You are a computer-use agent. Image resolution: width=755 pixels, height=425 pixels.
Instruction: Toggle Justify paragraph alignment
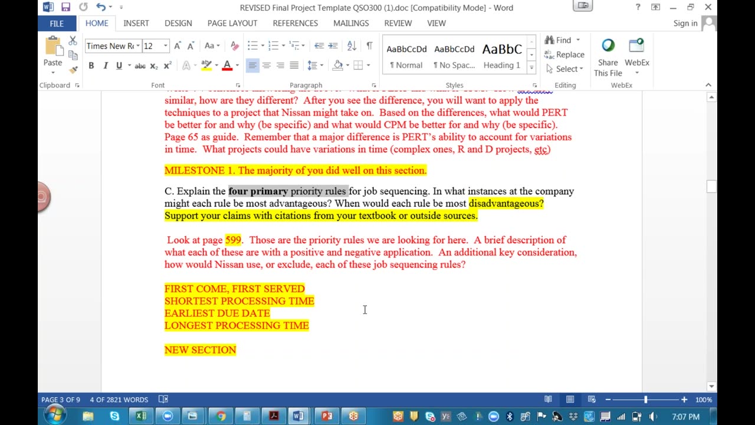click(x=294, y=66)
